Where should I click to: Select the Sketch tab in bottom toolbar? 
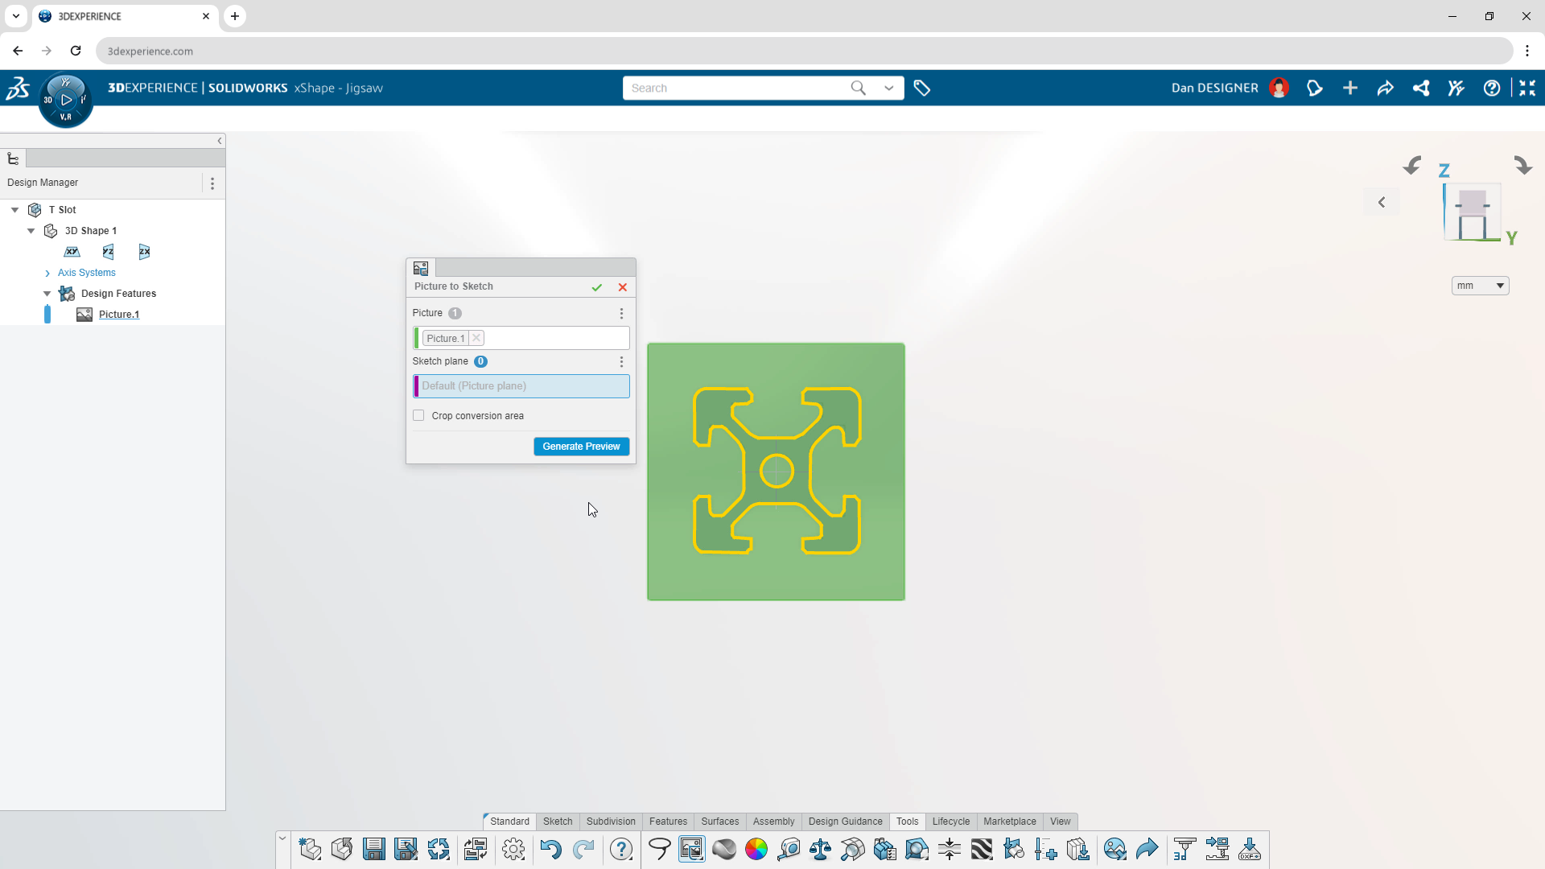pos(557,822)
